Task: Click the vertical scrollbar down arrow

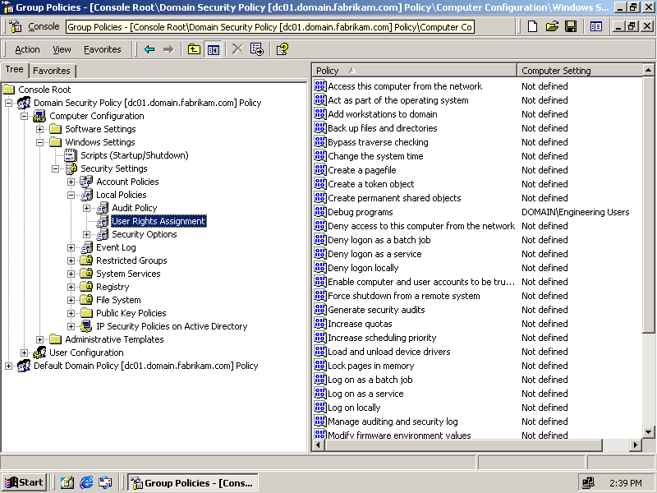Action: [648, 431]
